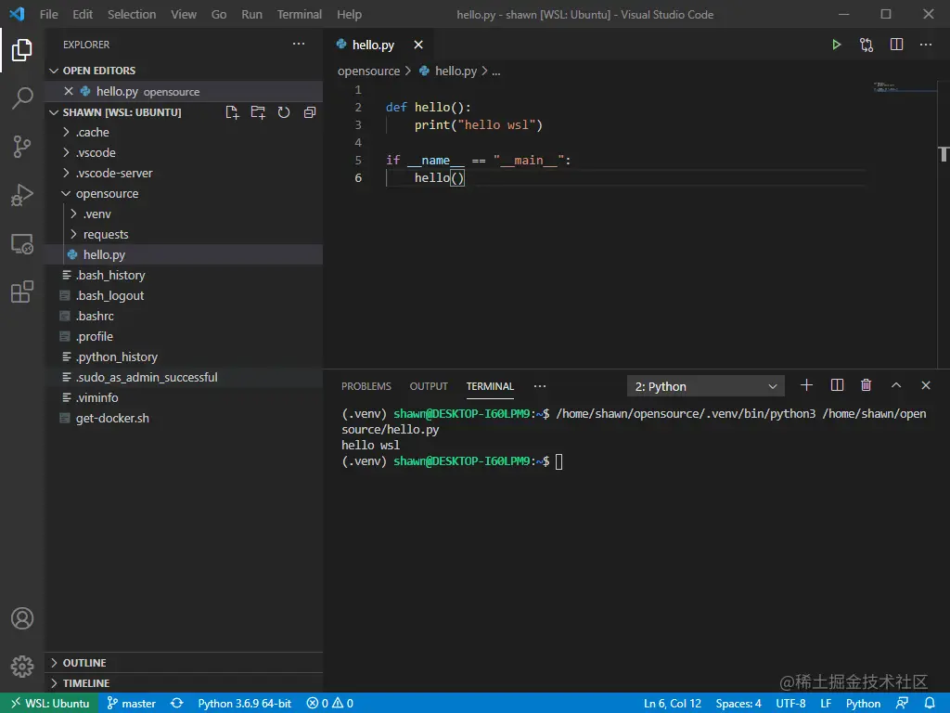The width and height of the screenshot is (950, 713).
Task: Toggle panel maximize with chevron icon
Action: click(x=896, y=384)
